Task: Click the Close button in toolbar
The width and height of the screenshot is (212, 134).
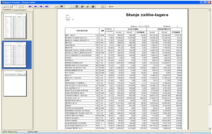Action: coord(111,7)
